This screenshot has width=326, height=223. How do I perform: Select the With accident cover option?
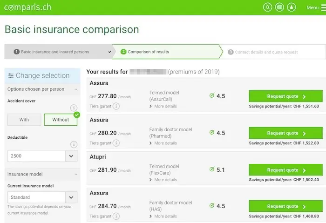coord(24,120)
